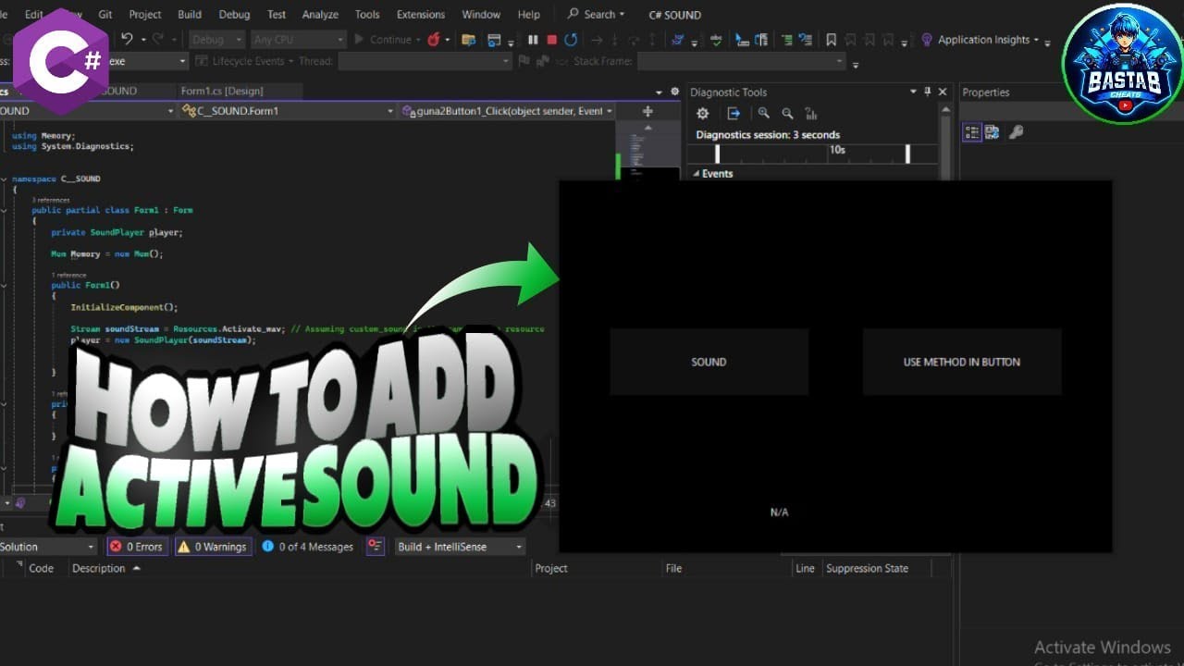
Task: Click Zoom Out in Diagnostic Tools
Action: [x=787, y=113]
